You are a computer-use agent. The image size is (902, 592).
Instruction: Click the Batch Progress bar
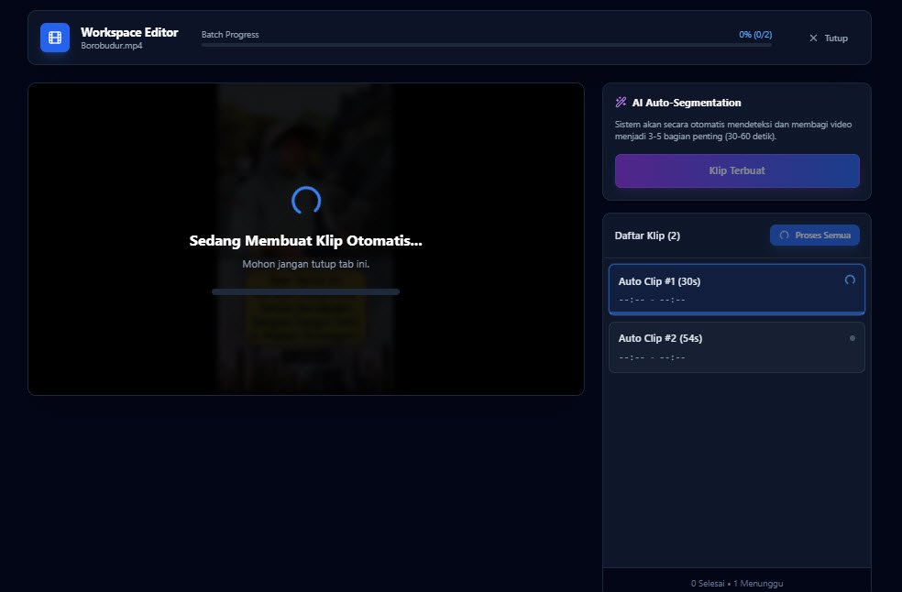[x=486, y=44]
